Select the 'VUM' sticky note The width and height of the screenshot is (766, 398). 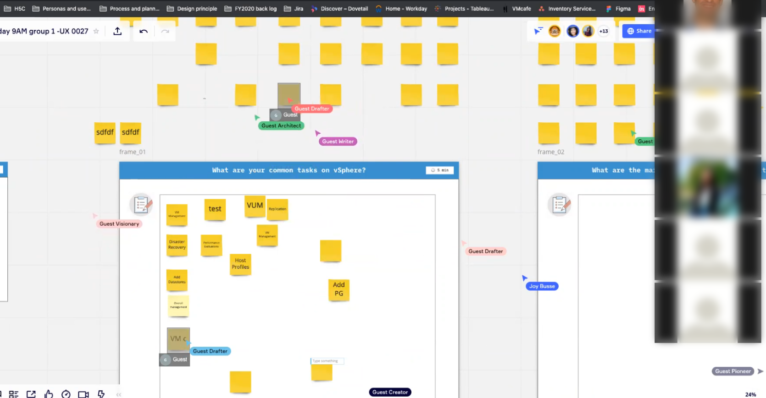coord(255,206)
